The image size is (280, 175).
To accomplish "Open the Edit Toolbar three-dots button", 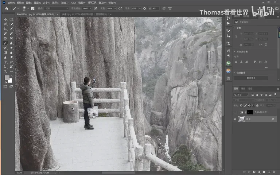I will (11, 71).
